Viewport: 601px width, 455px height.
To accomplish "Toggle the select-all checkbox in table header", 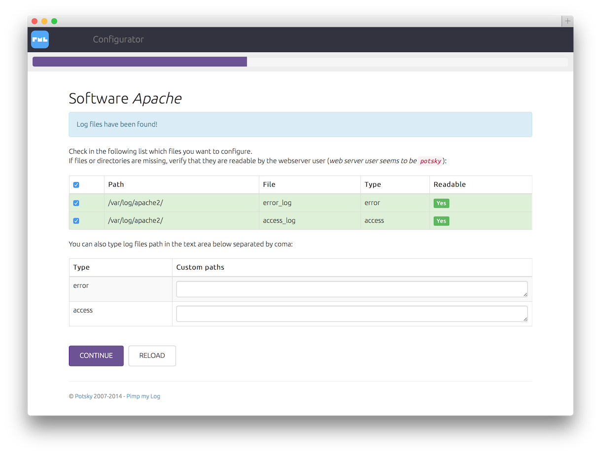I will click(x=76, y=185).
